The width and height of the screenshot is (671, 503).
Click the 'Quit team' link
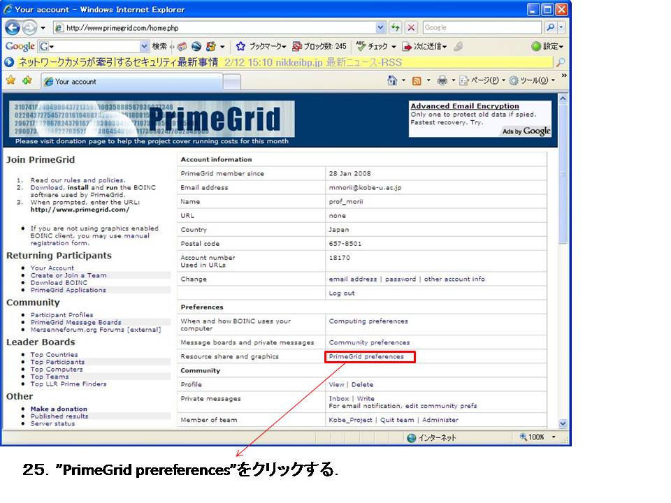[x=397, y=420]
